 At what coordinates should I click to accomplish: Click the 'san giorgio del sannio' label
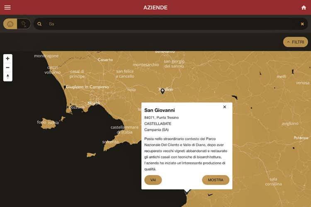point(174,64)
